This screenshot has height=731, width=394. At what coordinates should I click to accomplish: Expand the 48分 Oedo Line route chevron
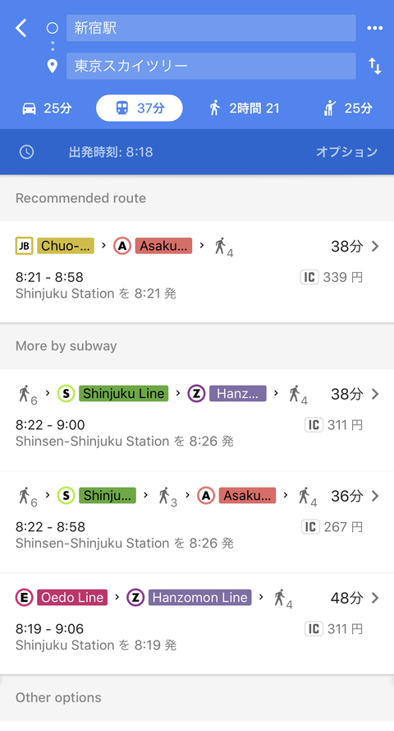(375, 598)
